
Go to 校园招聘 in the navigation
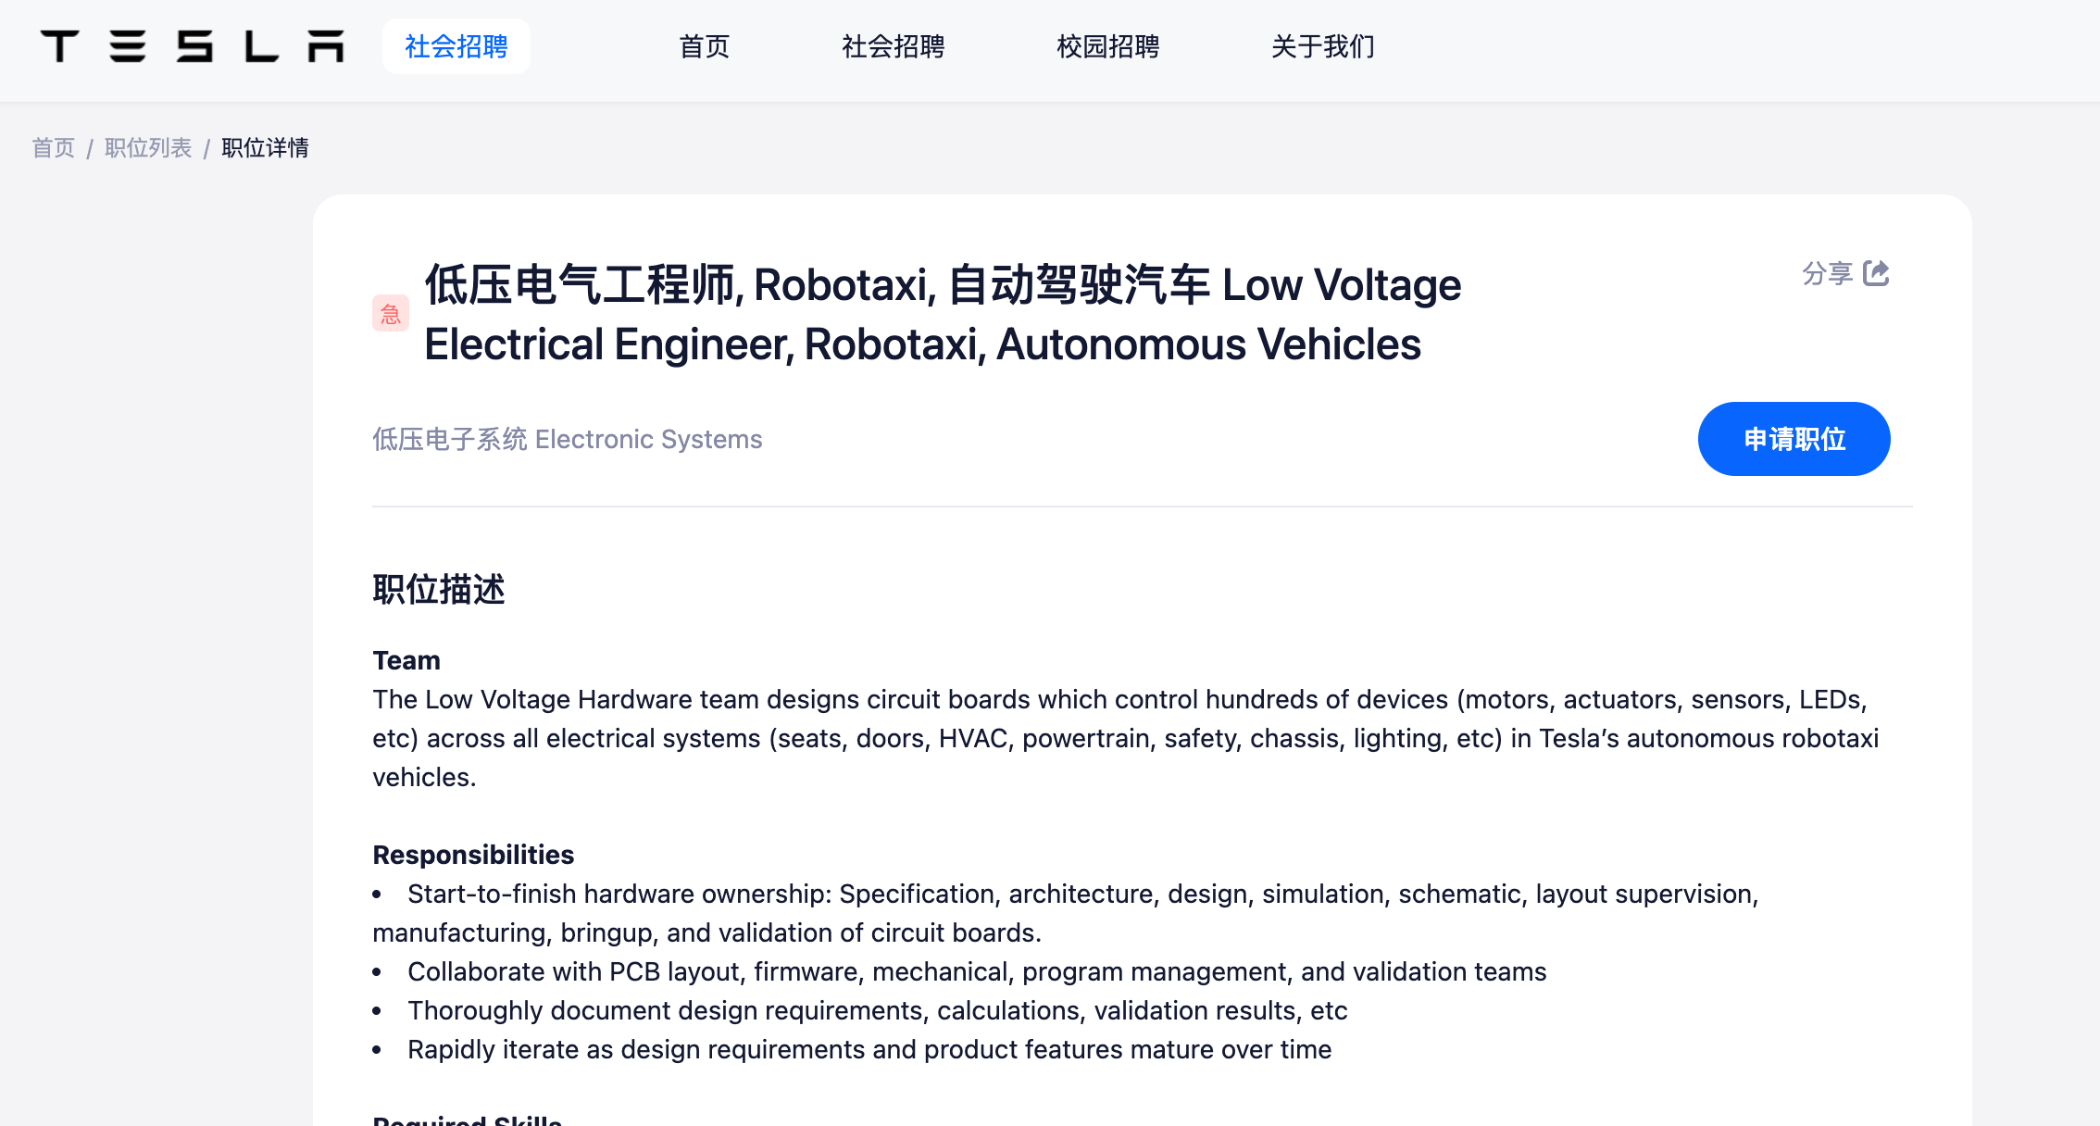(x=1107, y=46)
